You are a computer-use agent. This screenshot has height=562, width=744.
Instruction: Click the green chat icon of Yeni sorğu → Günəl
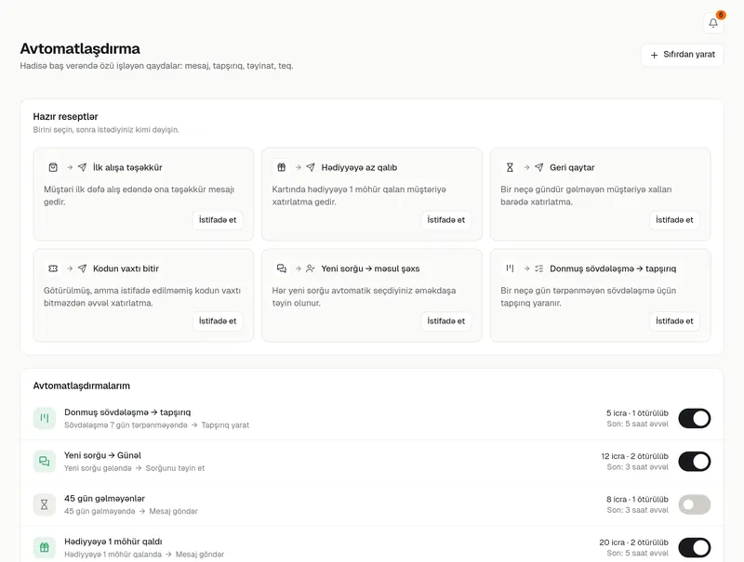(44, 462)
